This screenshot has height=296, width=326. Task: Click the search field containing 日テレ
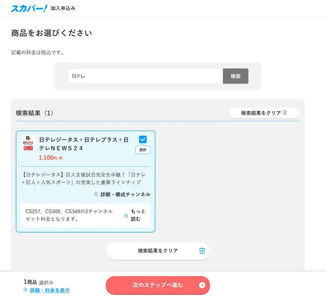tap(145, 76)
